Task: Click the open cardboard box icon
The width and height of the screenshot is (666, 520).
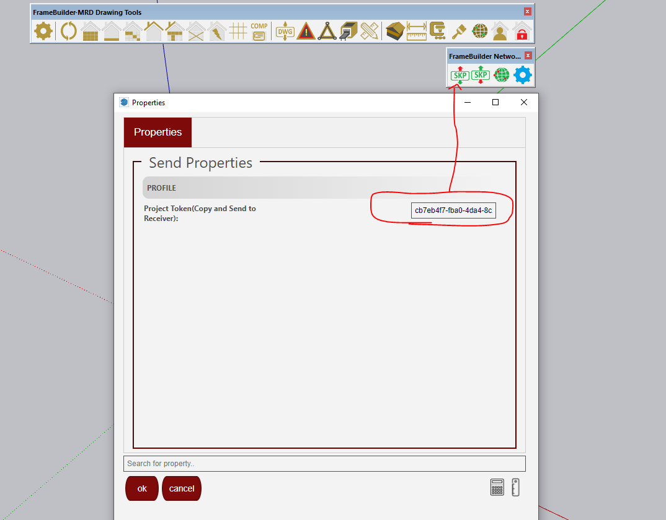Action: pos(395,32)
